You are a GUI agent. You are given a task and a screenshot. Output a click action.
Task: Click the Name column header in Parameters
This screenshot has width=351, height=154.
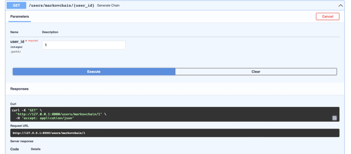[14, 32]
